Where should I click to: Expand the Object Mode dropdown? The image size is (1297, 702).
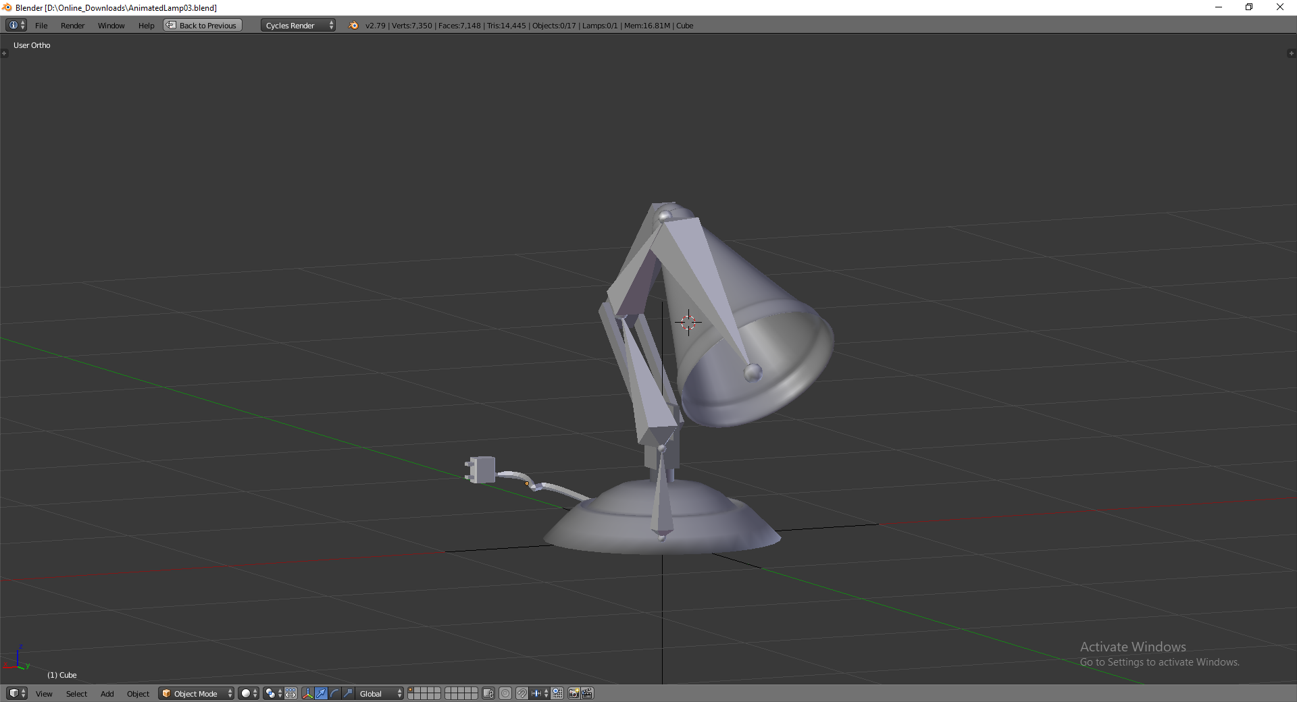pos(197,693)
